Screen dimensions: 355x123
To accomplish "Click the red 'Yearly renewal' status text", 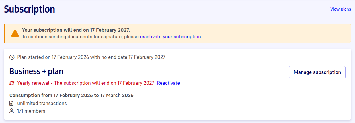I will [85, 83].
